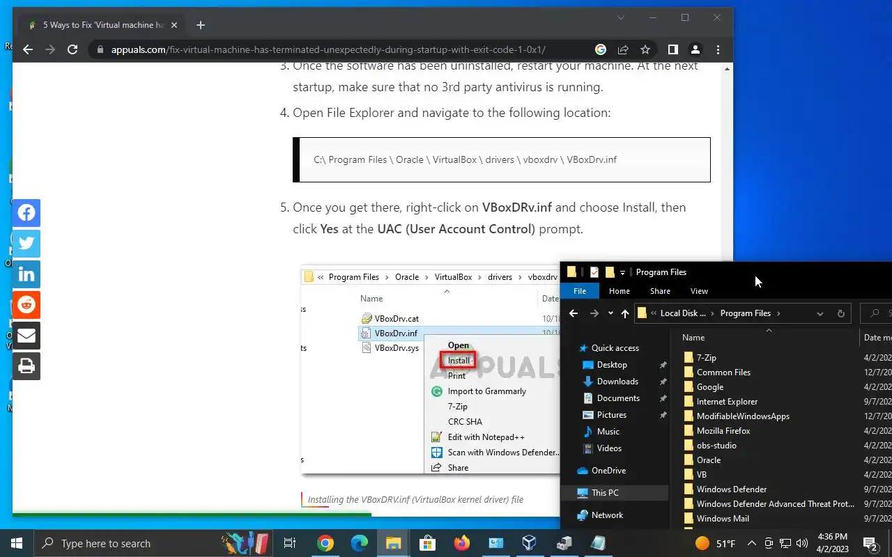Select the 7-Zip folder

[x=706, y=358]
